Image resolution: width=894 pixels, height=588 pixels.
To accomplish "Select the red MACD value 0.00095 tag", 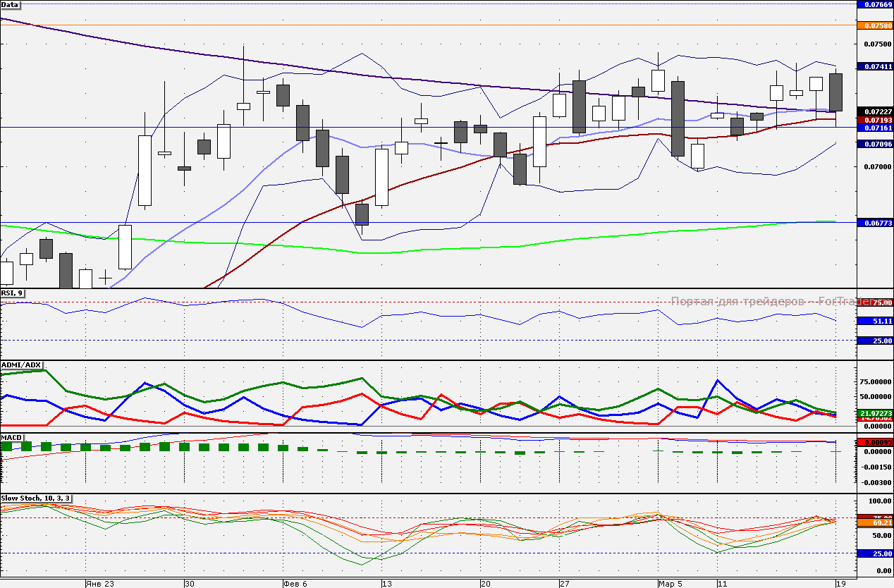I will pyautogui.click(x=874, y=442).
